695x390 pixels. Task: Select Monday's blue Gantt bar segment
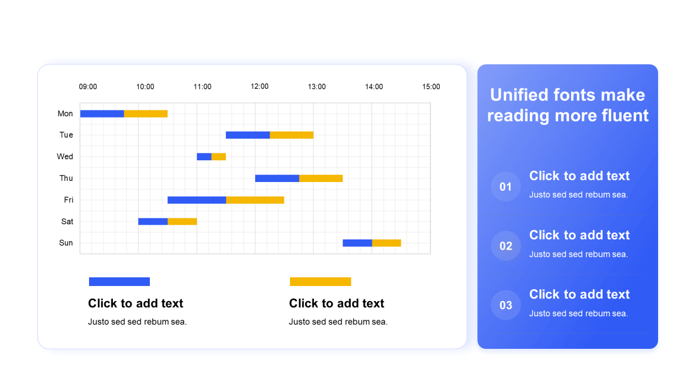coord(102,114)
